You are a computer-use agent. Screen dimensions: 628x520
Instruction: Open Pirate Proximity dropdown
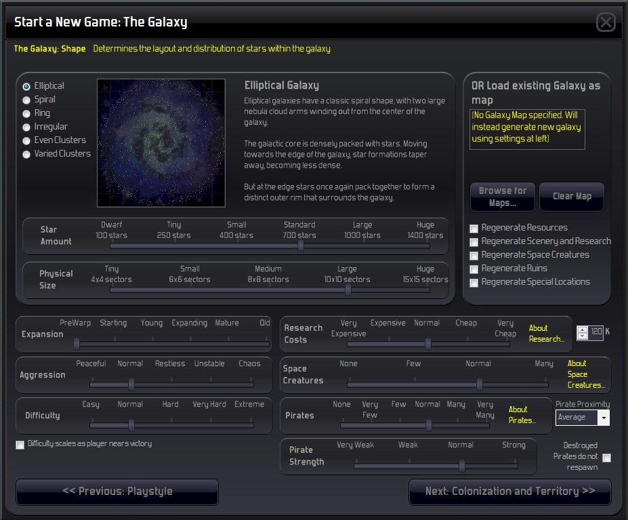click(603, 418)
